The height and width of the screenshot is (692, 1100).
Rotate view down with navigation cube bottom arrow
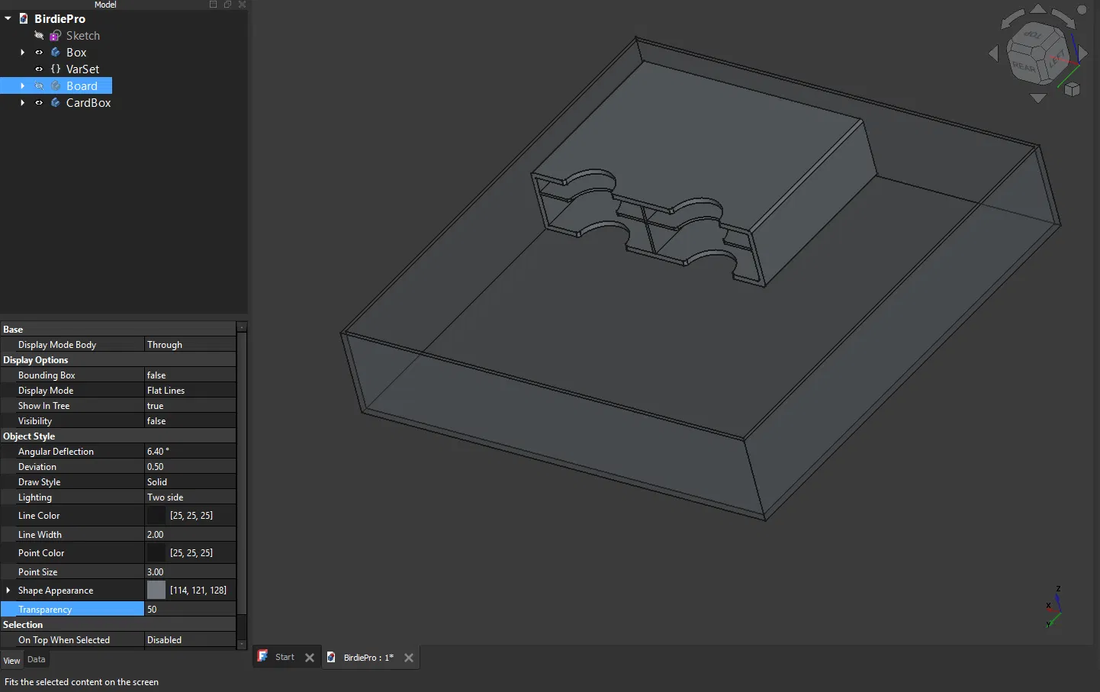pyautogui.click(x=1038, y=98)
